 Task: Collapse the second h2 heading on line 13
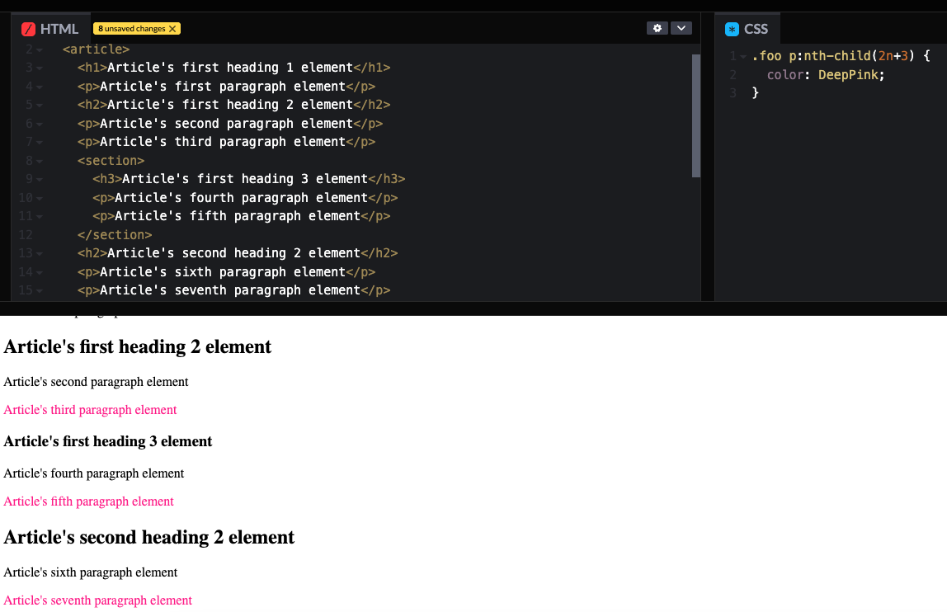tap(40, 252)
